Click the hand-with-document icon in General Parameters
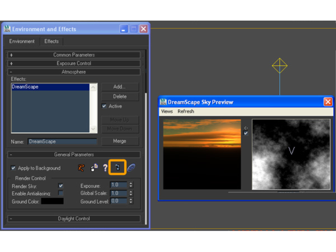 pyautogui.click(x=94, y=168)
